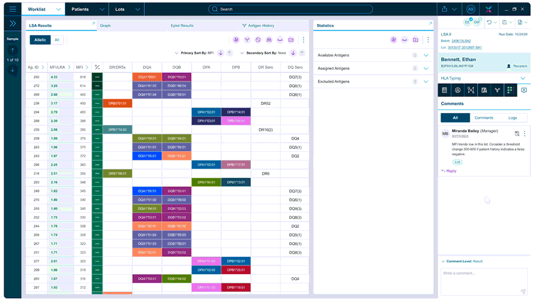The image size is (534, 300).
Task: Expand the Excluded Antigens section
Action: [x=426, y=81]
